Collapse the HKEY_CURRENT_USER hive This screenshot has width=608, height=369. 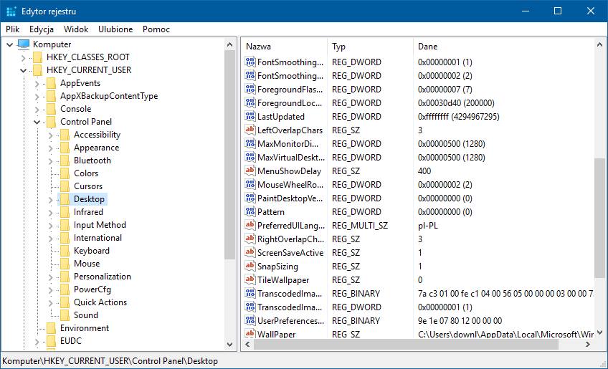(23, 70)
